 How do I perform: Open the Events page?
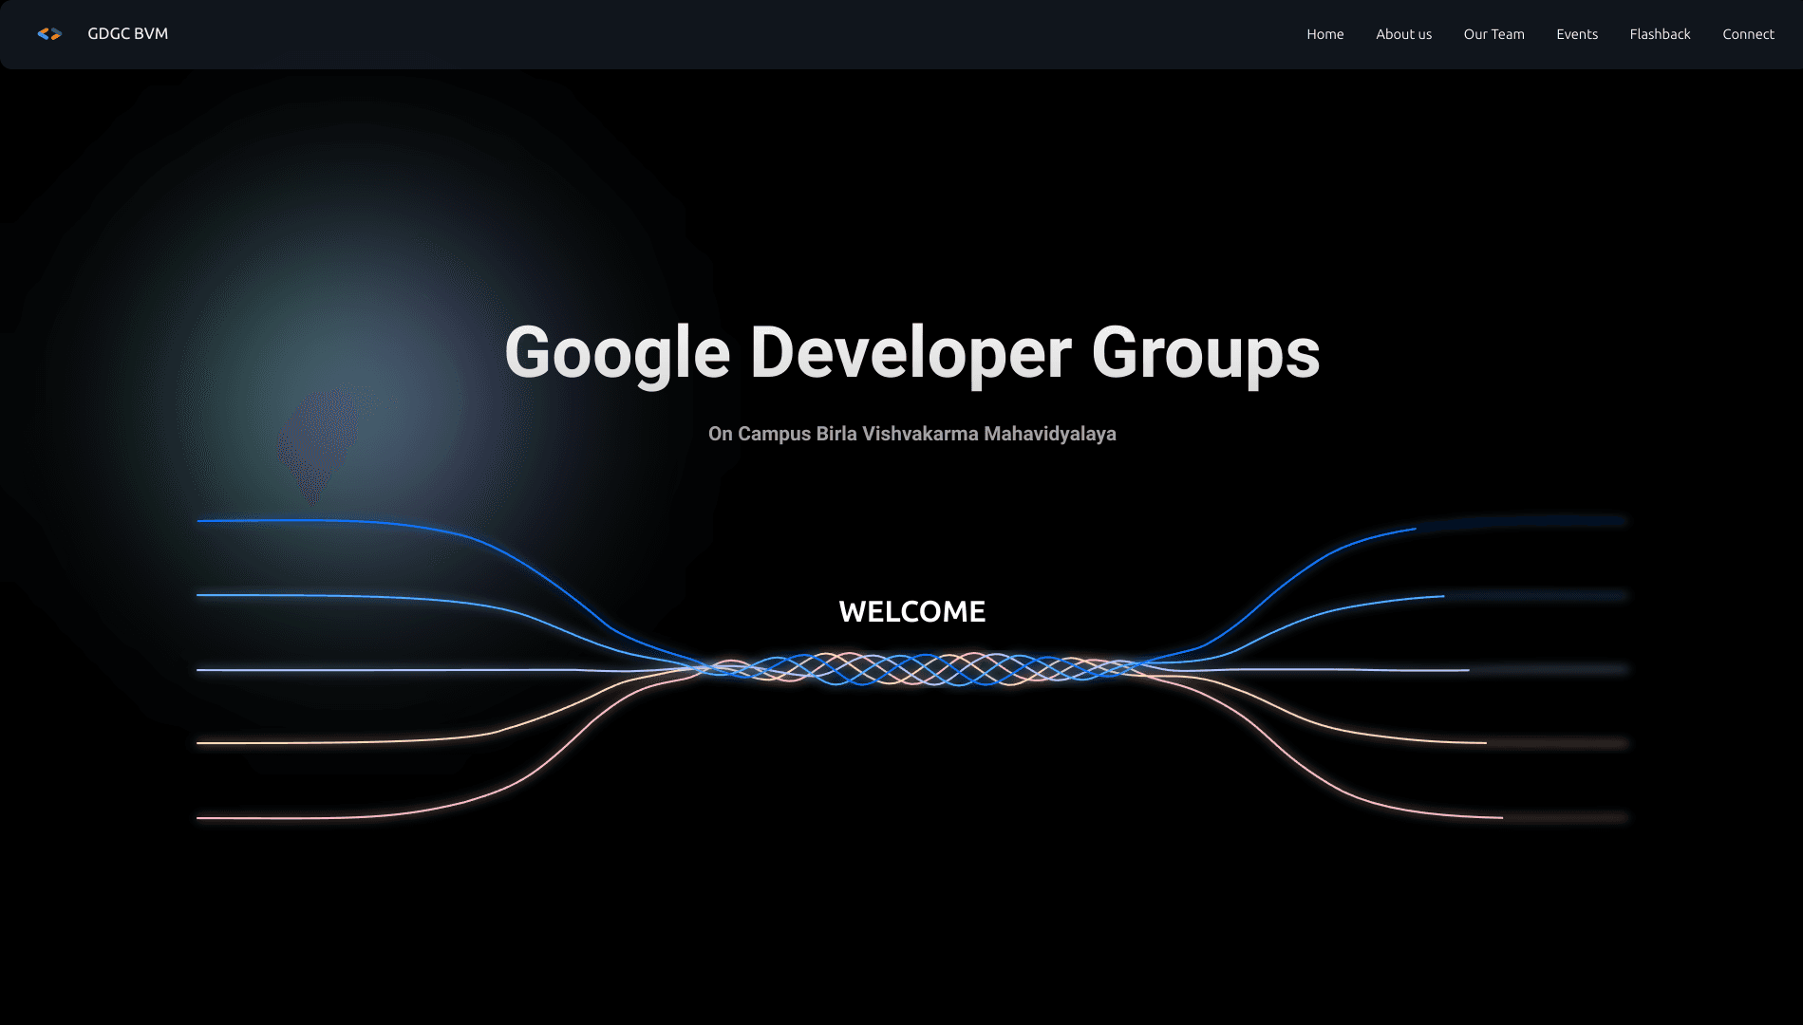coord(1576,34)
